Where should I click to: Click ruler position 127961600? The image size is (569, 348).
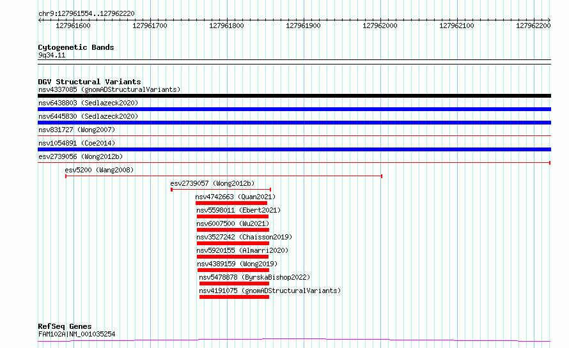tap(73, 26)
